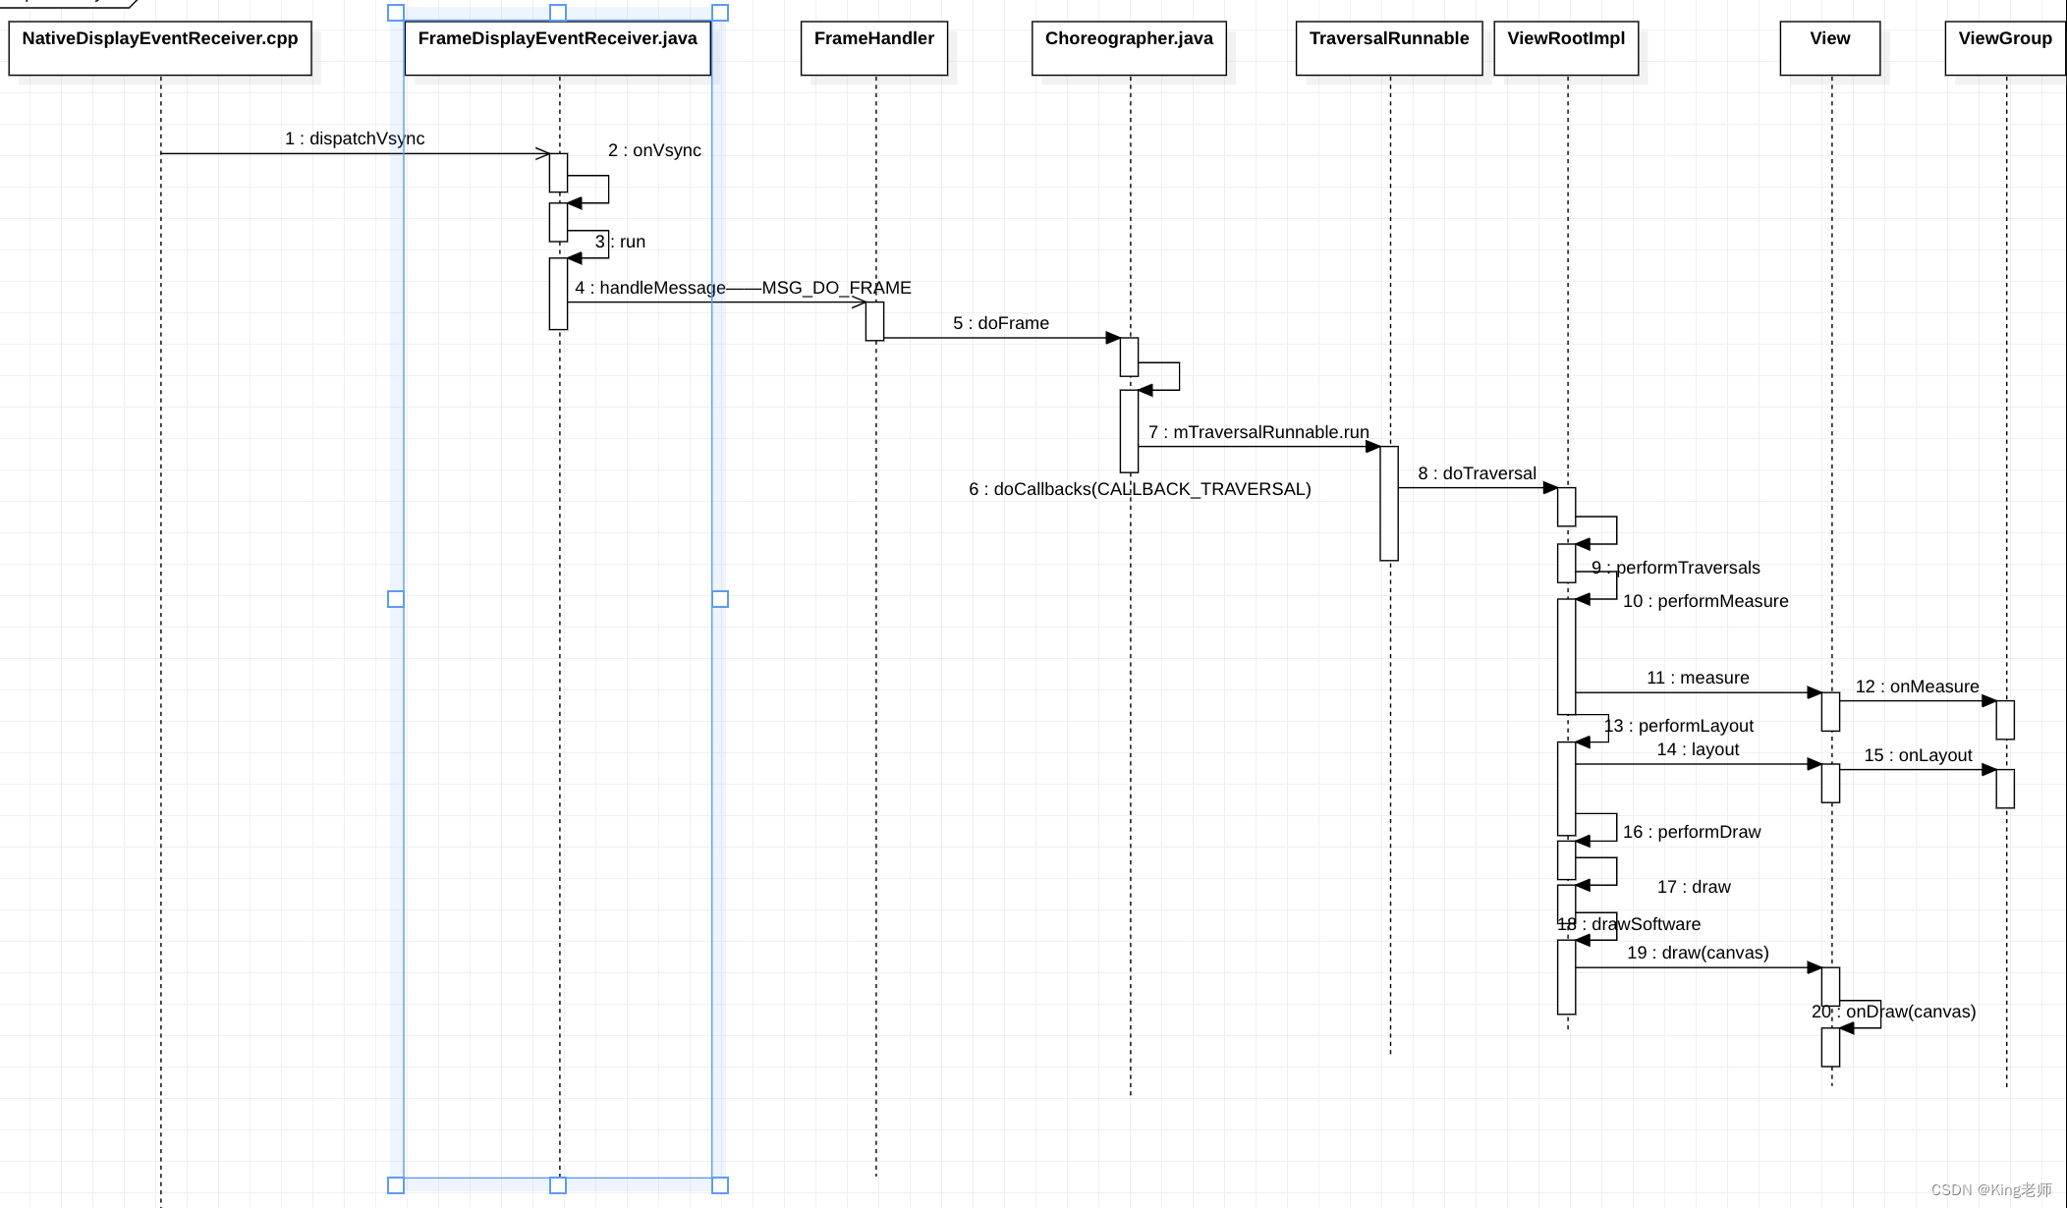Select the FrameDisplayEventReceiver.java lifeline header
This screenshot has height=1208, width=2067.
tap(557, 48)
